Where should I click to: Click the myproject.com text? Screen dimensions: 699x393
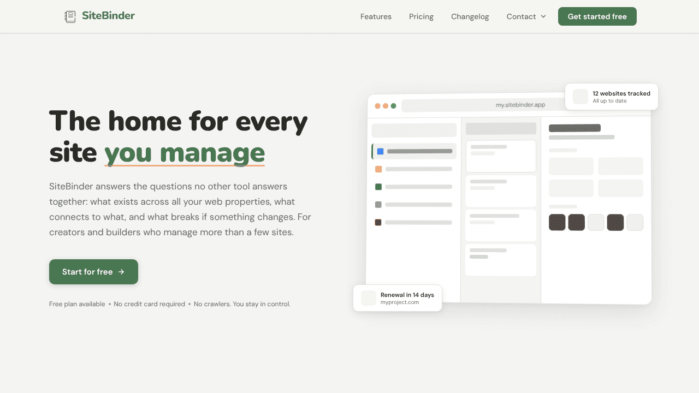pyautogui.click(x=400, y=302)
